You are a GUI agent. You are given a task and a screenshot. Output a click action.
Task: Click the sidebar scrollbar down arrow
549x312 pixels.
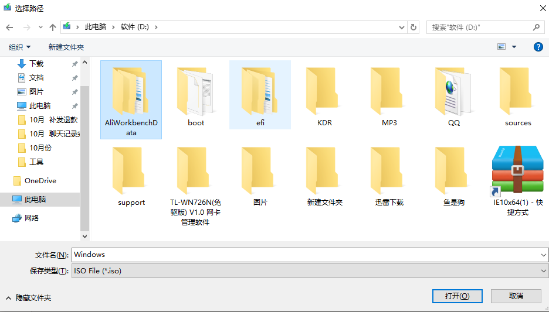pyautogui.click(x=84, y=236)
